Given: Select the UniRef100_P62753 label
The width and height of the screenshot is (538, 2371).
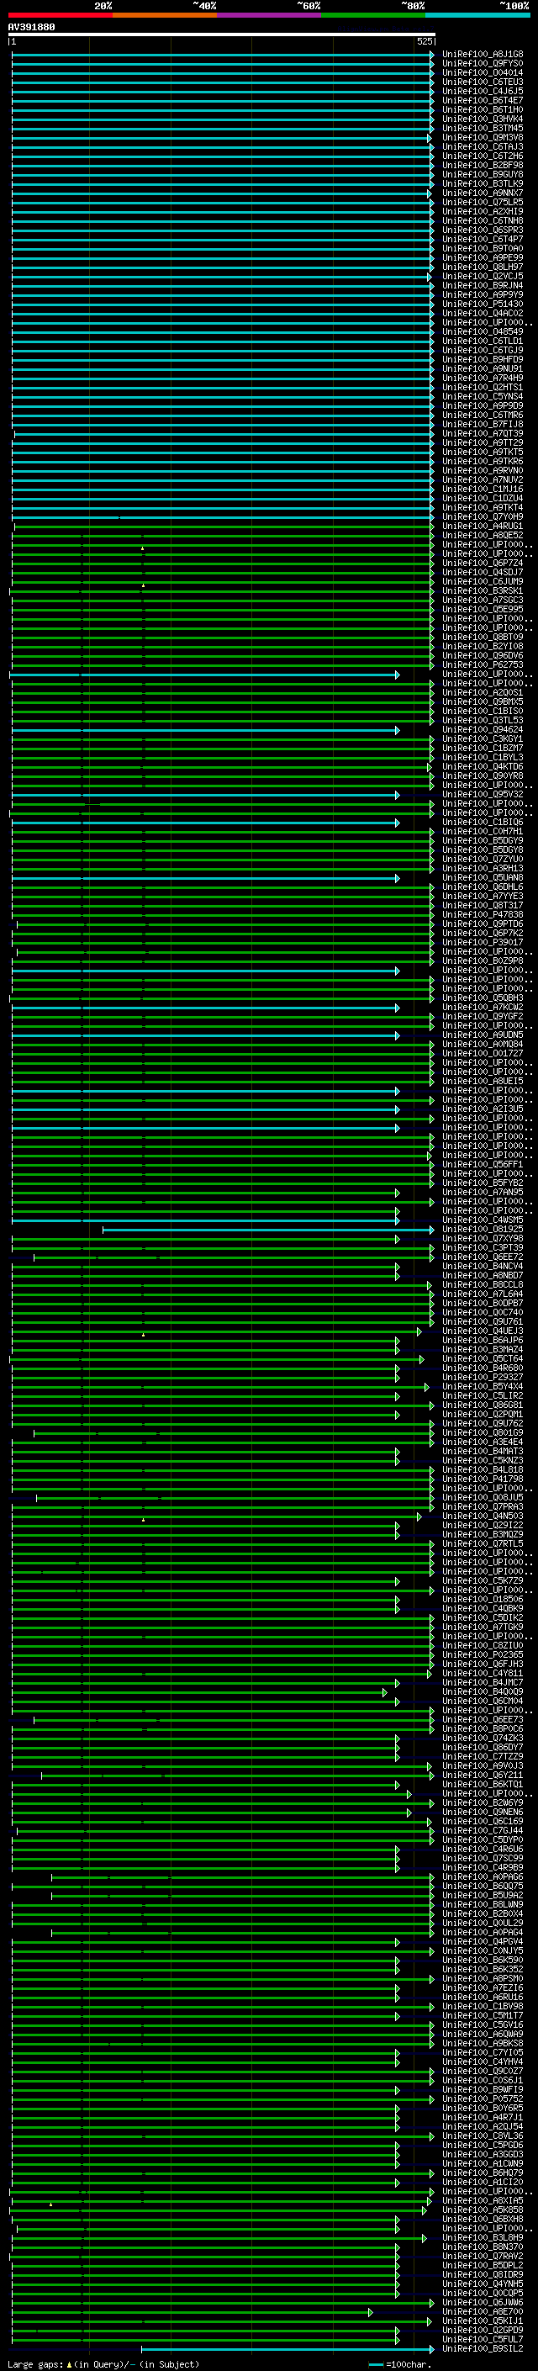Looking at the screenshot, I should point(483,664).
